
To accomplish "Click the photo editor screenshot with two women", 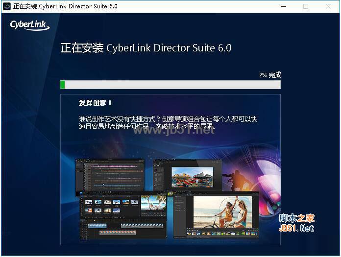I will [216, 214].
